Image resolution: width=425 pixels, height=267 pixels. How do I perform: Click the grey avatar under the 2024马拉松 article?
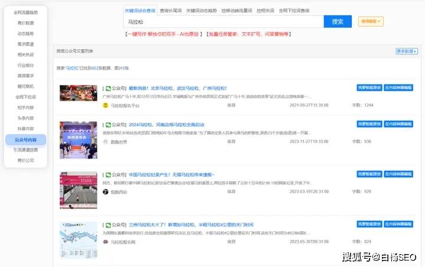(106, 141)
